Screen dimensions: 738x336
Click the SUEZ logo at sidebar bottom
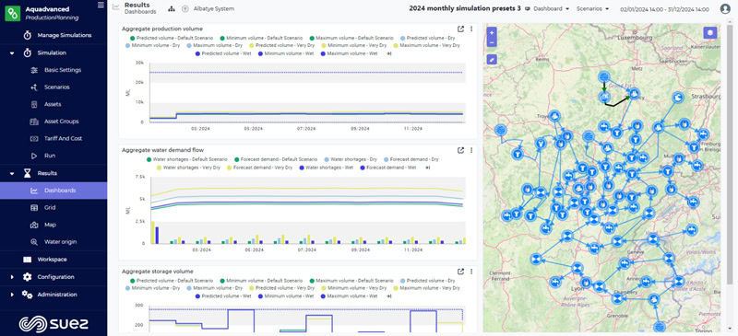click(x=54, y=324)
